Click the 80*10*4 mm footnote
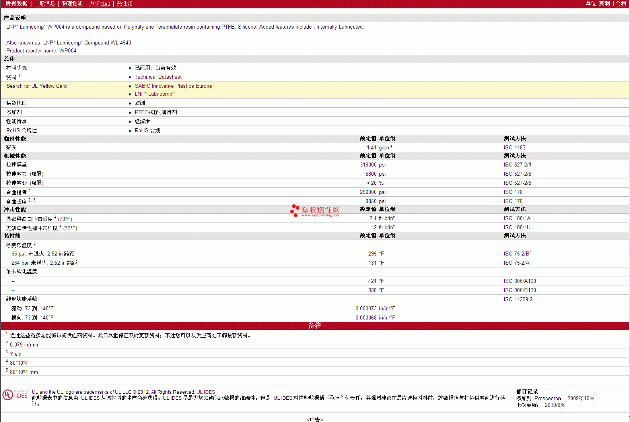The height and width of the screenshot is (422, 630). 24,372
